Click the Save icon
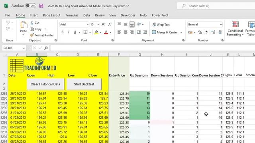This screenshot has width=255, height=143. click(x=41, y=6)
